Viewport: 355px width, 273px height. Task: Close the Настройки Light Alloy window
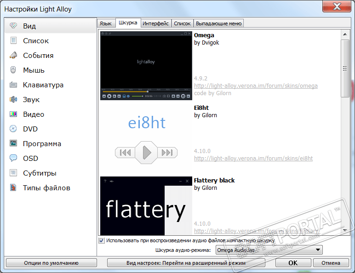(337, 6)
